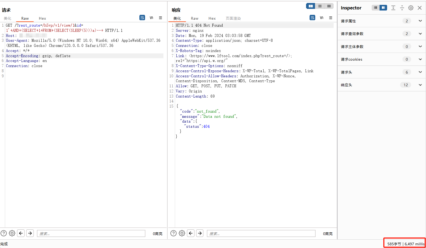
Task: Toggle show non-printable \n in response panel
Action: pyautogui.click(x=321, y=18)
